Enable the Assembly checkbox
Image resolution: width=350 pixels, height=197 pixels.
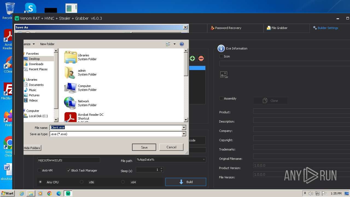[x=221, y=99]
